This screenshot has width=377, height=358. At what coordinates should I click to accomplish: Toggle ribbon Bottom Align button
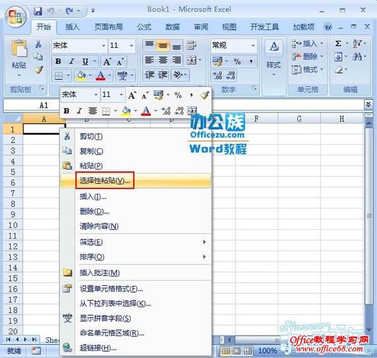pyautogui.click(x=177, y=45)
